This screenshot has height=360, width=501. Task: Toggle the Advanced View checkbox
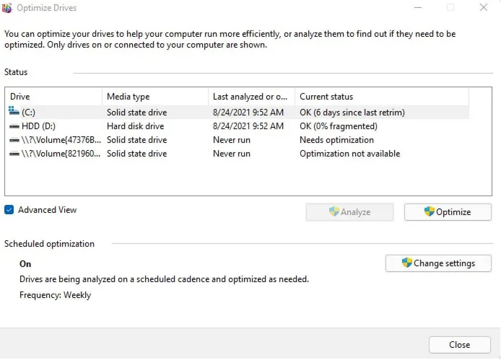coord(9,210)
